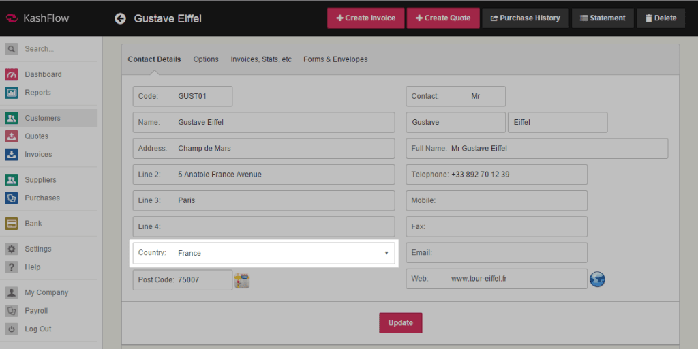Delete this customer using the Delete button
This screenshot has height=349, width=698.
click(661, 18)
